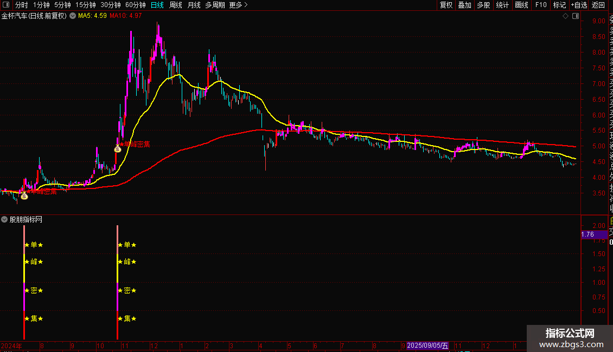
Task: Click the upper red 单峰密集 label
Action: (x=135, y=145)
